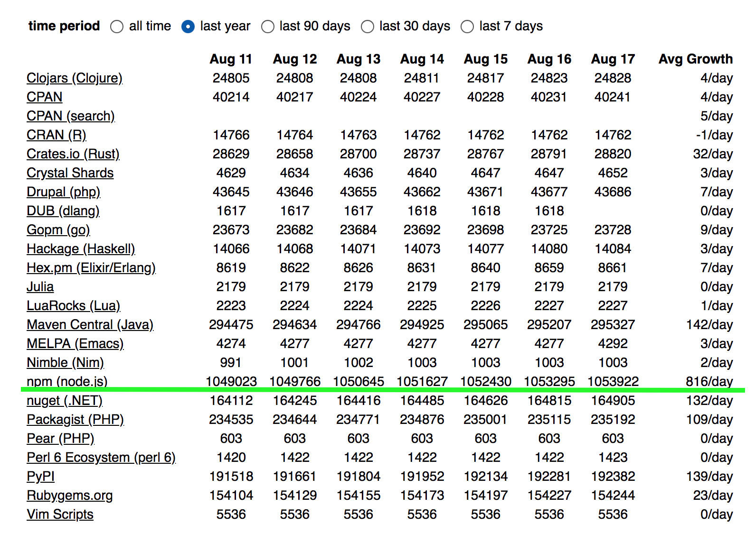Click nuget's Aug 13 count 164416
755x533 pixels.
click(359, 401)
